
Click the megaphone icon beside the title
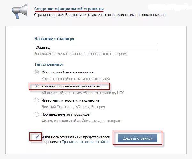coord(19,11)
